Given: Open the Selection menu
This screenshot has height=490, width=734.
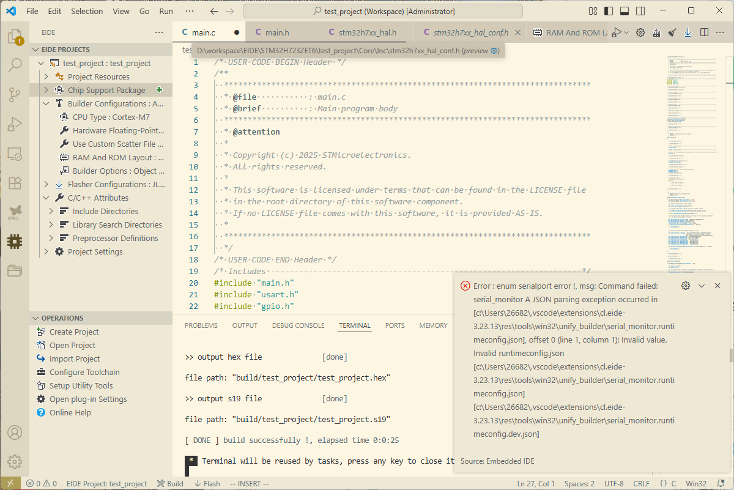Looking at the screenshot, I should click(x=87, y=11).
